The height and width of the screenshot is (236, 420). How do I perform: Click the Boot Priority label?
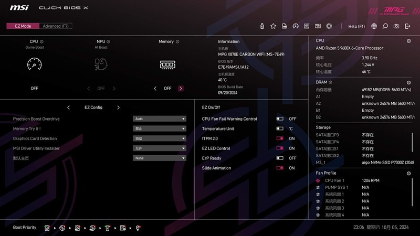(x=25, y=228)
